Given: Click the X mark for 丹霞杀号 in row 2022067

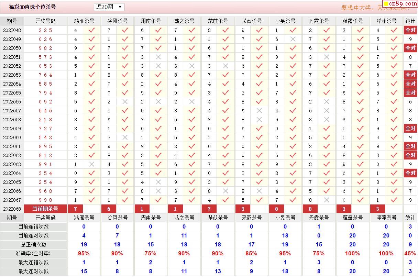Looking at the screenshot, I should (x=327, y=200).
